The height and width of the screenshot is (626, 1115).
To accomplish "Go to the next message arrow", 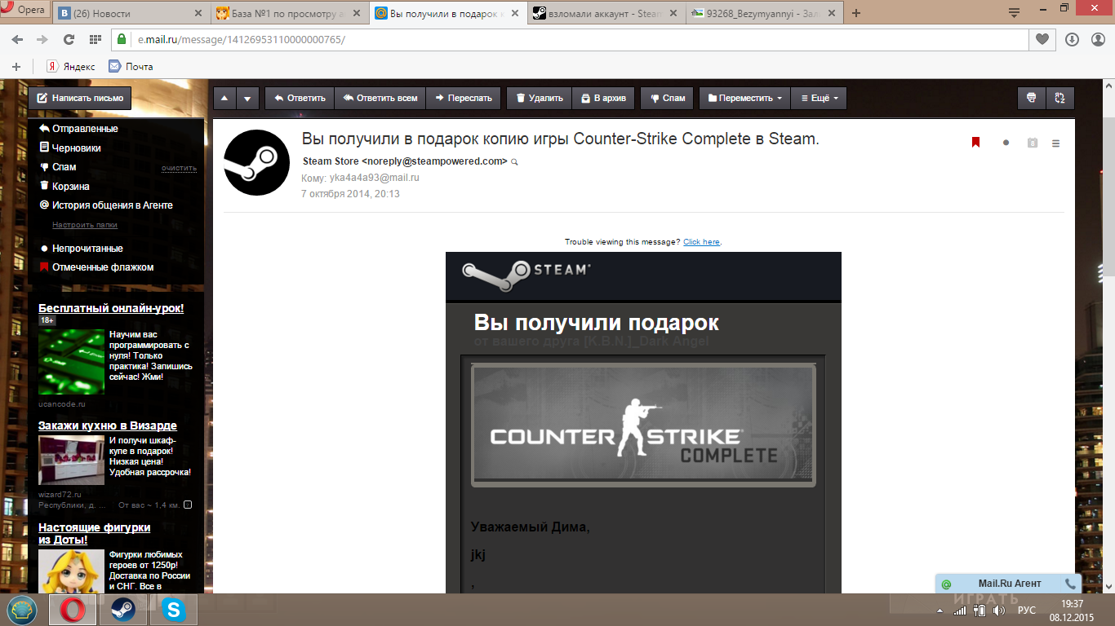I will [x=248, y=98].
